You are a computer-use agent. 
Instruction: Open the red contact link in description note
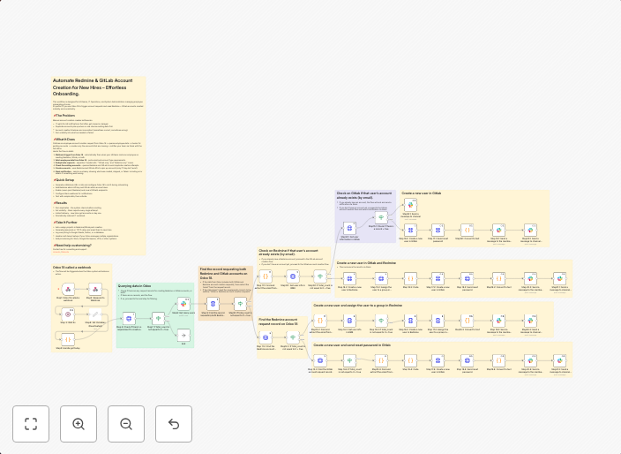[x=61, y=252]
